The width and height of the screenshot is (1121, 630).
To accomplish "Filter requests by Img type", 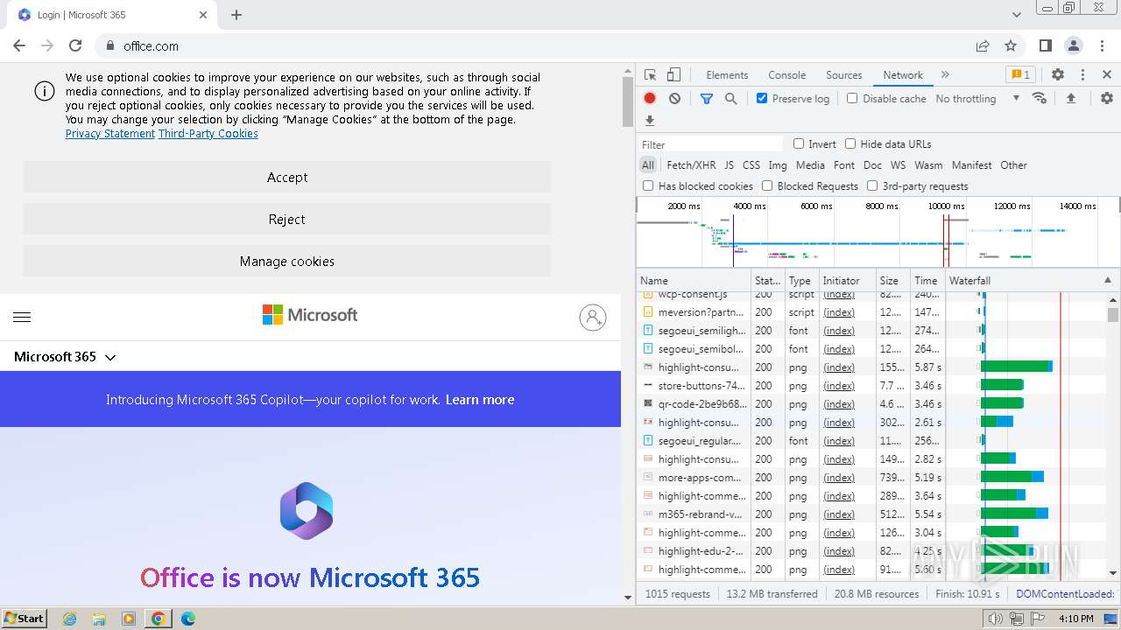I will click(777, 164).
